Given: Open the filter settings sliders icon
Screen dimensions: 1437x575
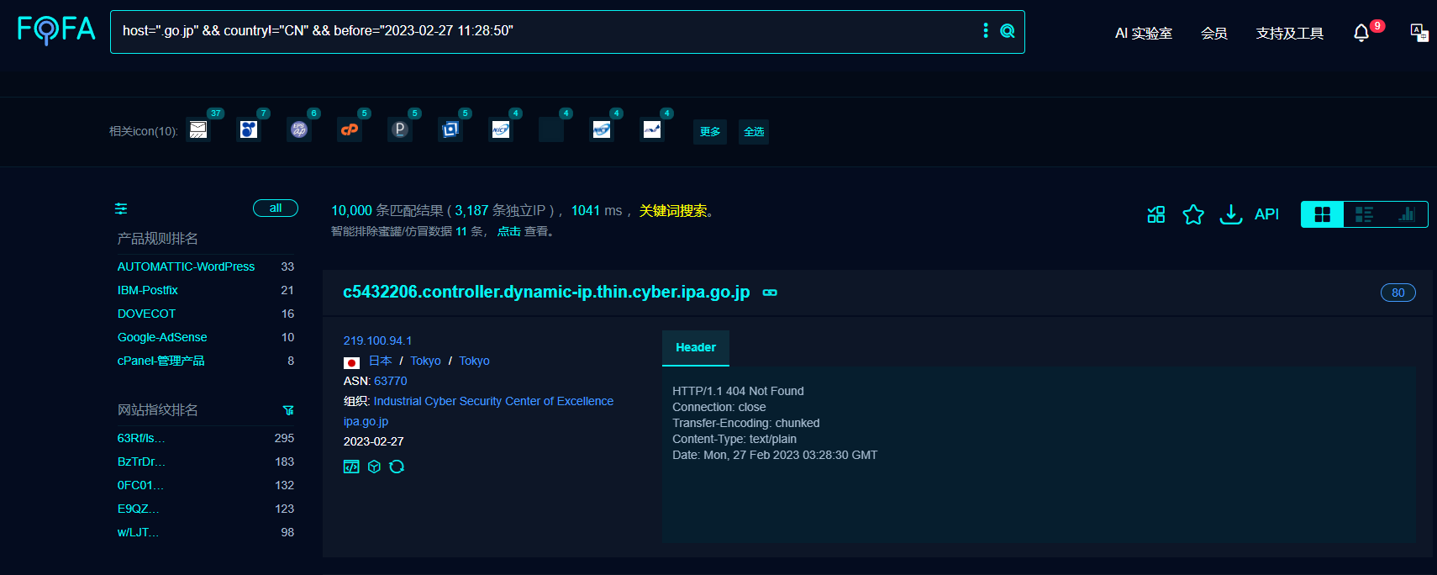Looking at the screenshot, I should click(x=121, y=208).
